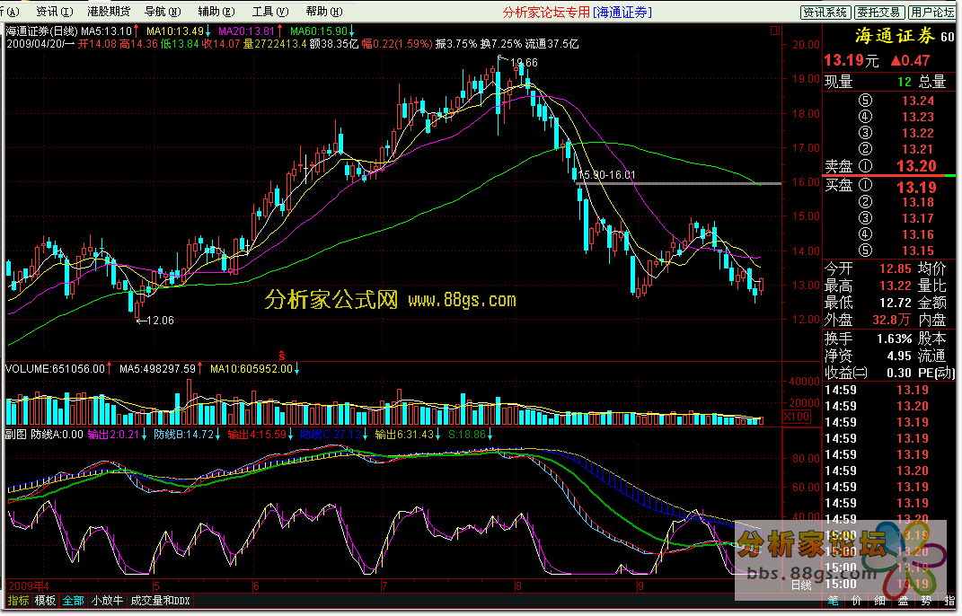This screenshot has height=616, width=962.
Task: Click the 委托交易 button
Action: tap(878, 13)
